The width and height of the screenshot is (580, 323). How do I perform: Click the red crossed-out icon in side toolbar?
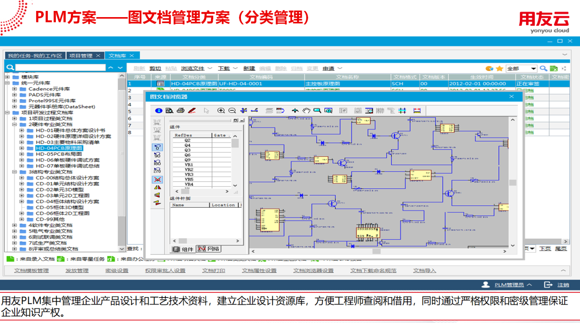pyautogui.click(x=157, y=179)
